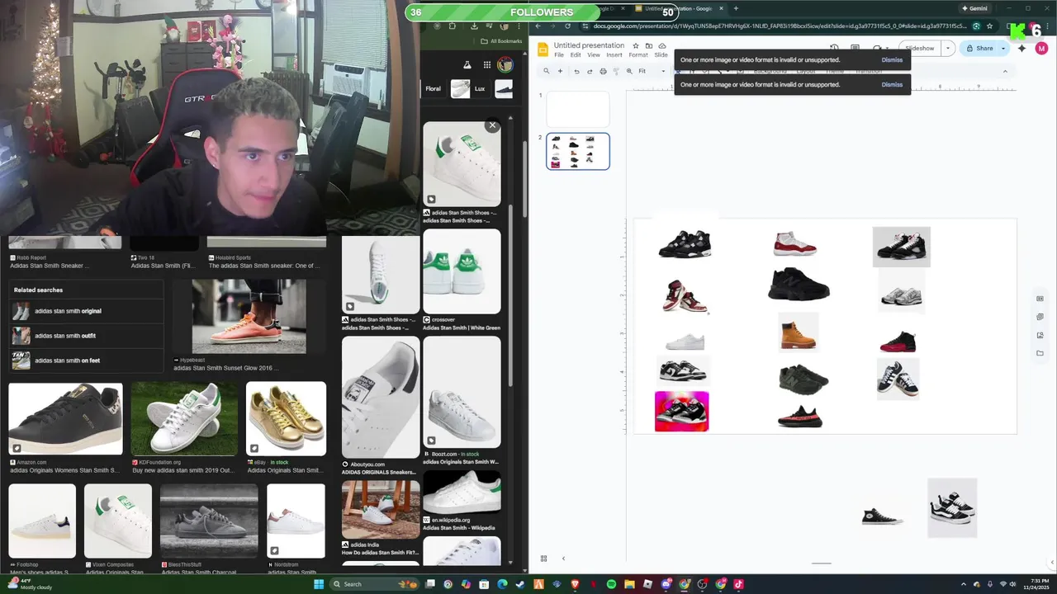Open the Edit menu in Slides

[x=576, y=55]
